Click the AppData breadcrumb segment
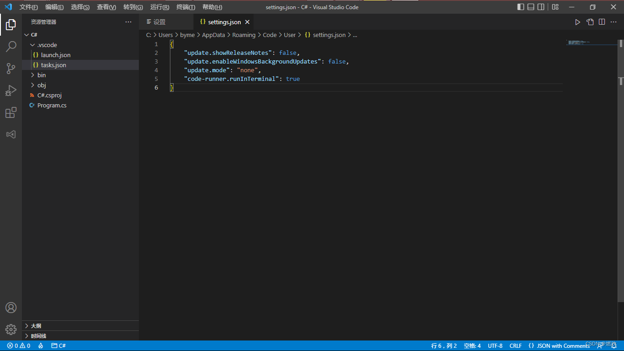The image size is (624, 351). coord(213,35)
